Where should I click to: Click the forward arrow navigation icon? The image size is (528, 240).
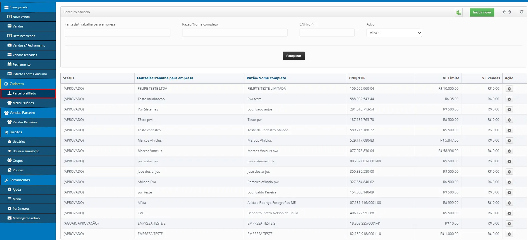point(510,12)
